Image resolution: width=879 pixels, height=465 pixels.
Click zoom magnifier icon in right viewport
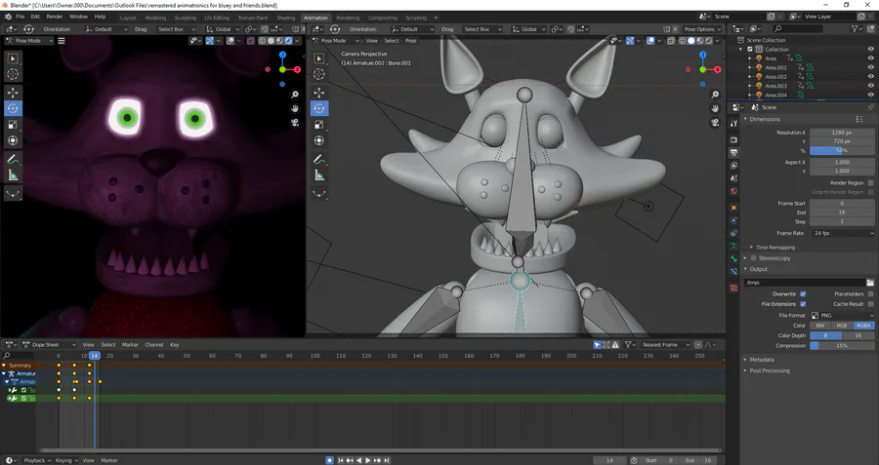click(x=715, y=95)
